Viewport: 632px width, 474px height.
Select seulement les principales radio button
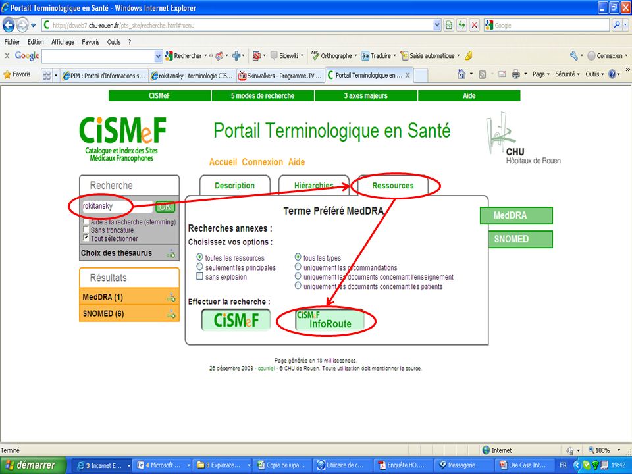199,267
